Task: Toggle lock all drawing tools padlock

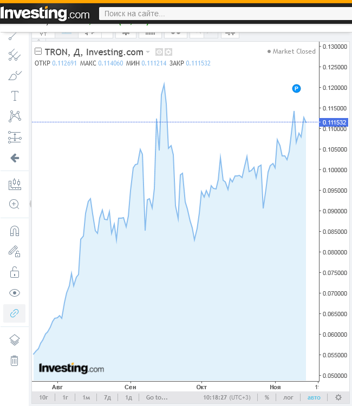Action: 15,272
